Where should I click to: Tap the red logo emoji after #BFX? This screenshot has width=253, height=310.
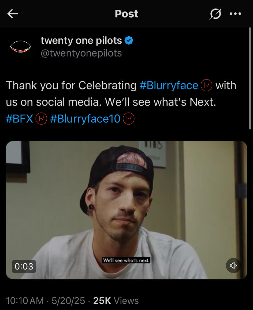[41, 119]
